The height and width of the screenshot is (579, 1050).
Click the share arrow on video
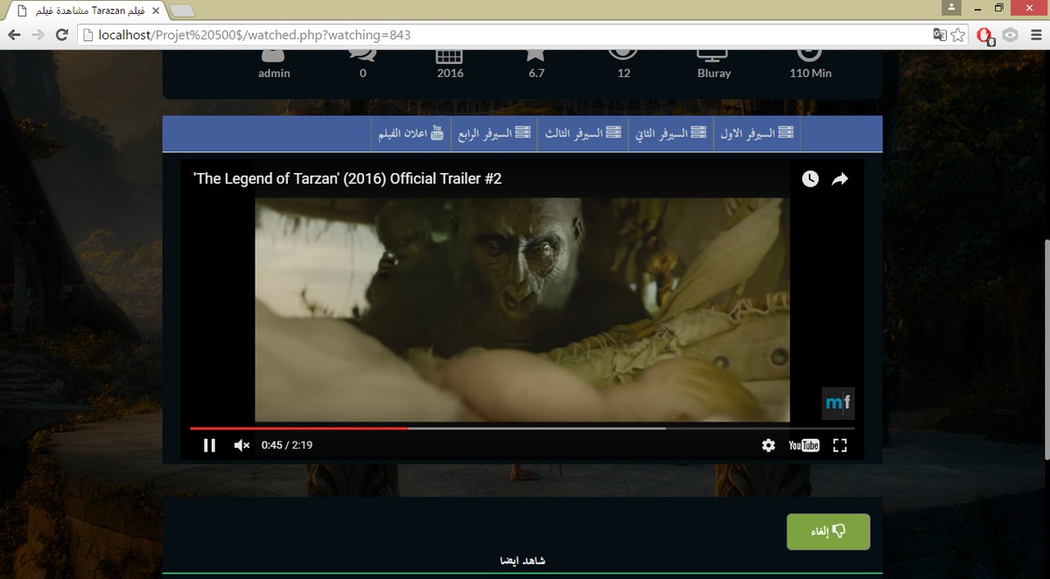(839, 178)
